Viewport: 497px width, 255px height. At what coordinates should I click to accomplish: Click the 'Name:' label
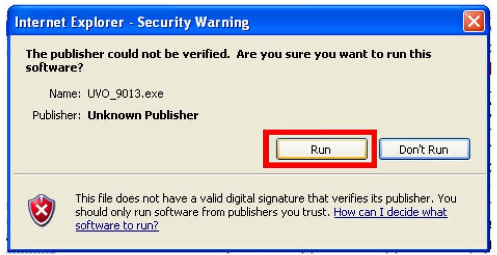(x=65, y=94)
